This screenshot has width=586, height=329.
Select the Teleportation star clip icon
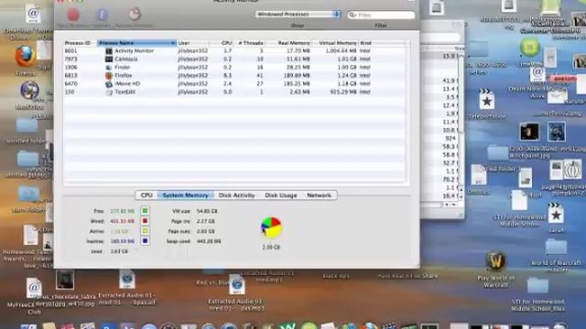(x=487, y=100)
